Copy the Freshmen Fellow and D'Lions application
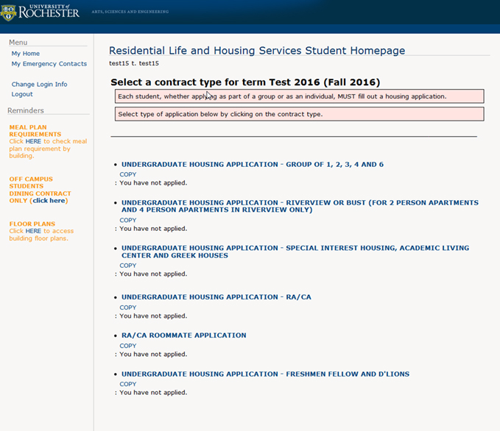 pos(127,384)
